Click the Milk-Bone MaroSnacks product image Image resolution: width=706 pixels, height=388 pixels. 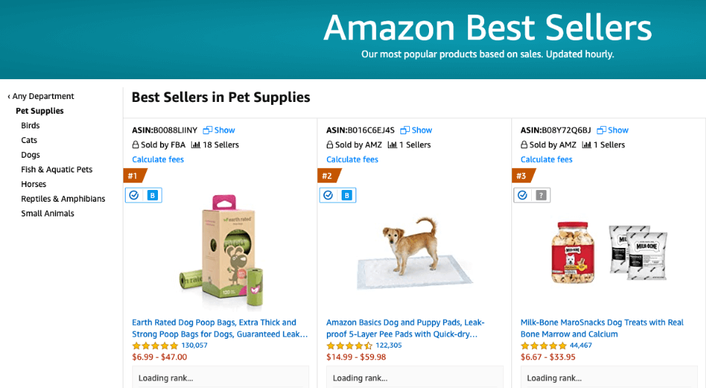(609, 252)
